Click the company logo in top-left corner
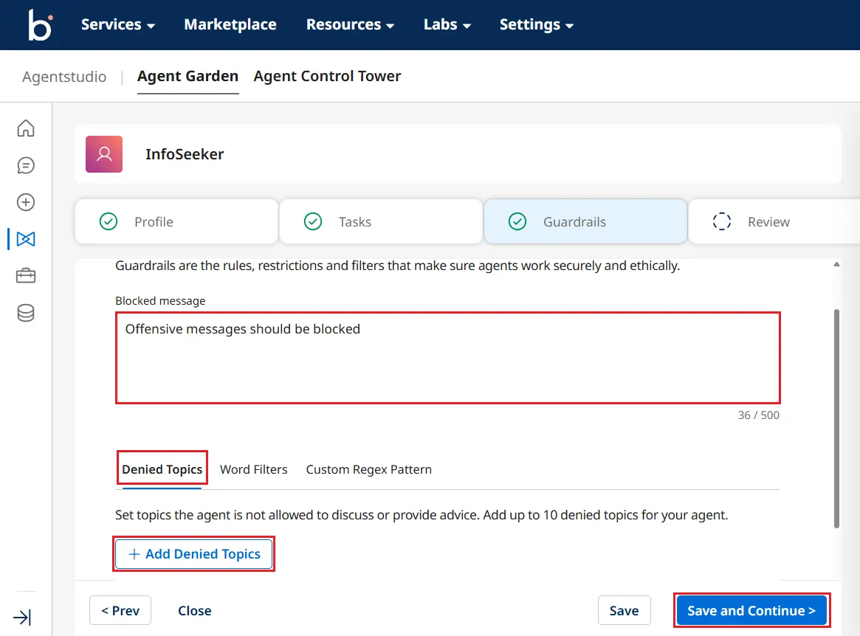 point(39,25)
